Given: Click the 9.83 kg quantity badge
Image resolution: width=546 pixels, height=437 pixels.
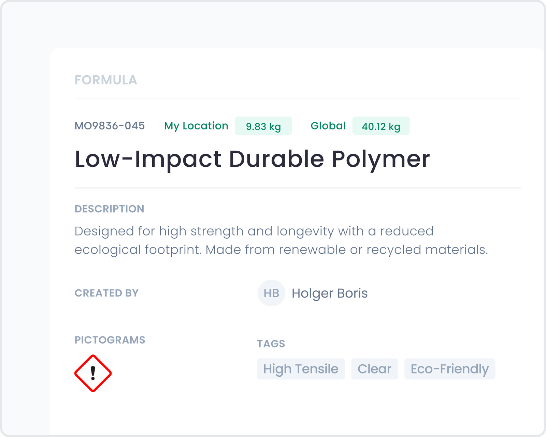Looking at the screenshot, I should (x=263, y=126).
